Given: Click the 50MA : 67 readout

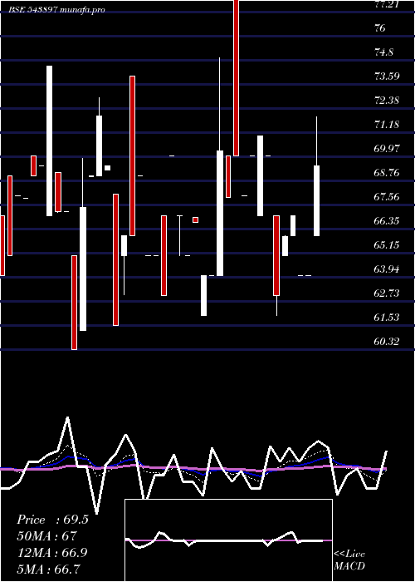Looking at the screenshot, I should (x=46, y=536).
